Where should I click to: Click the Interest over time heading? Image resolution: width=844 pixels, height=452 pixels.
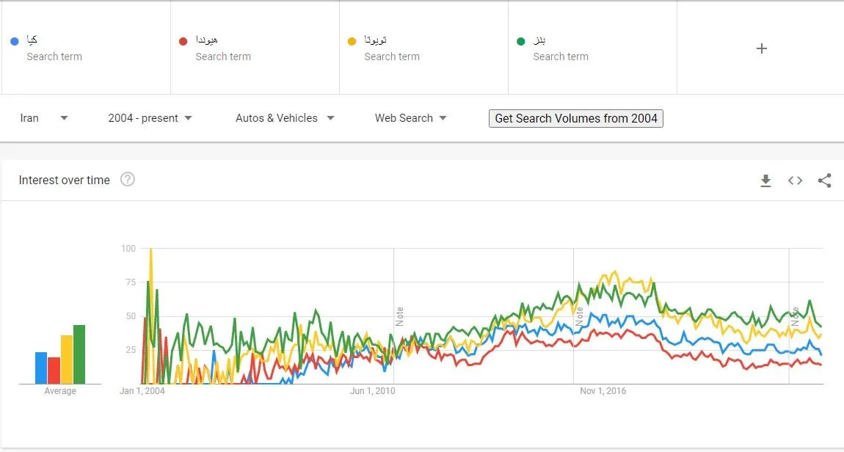[x=64, y=181]
